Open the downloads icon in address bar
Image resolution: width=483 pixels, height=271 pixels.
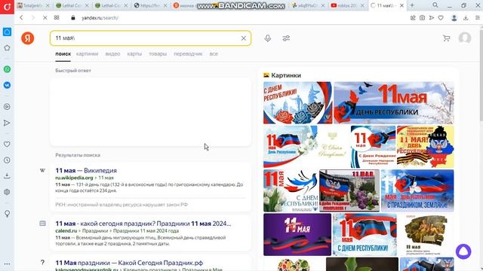[466, 18]
